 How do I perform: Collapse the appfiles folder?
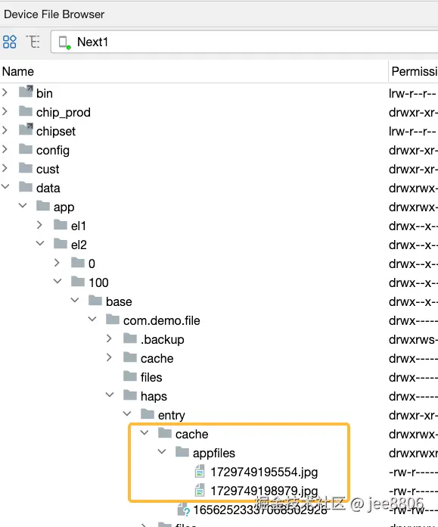click(162, 452)
